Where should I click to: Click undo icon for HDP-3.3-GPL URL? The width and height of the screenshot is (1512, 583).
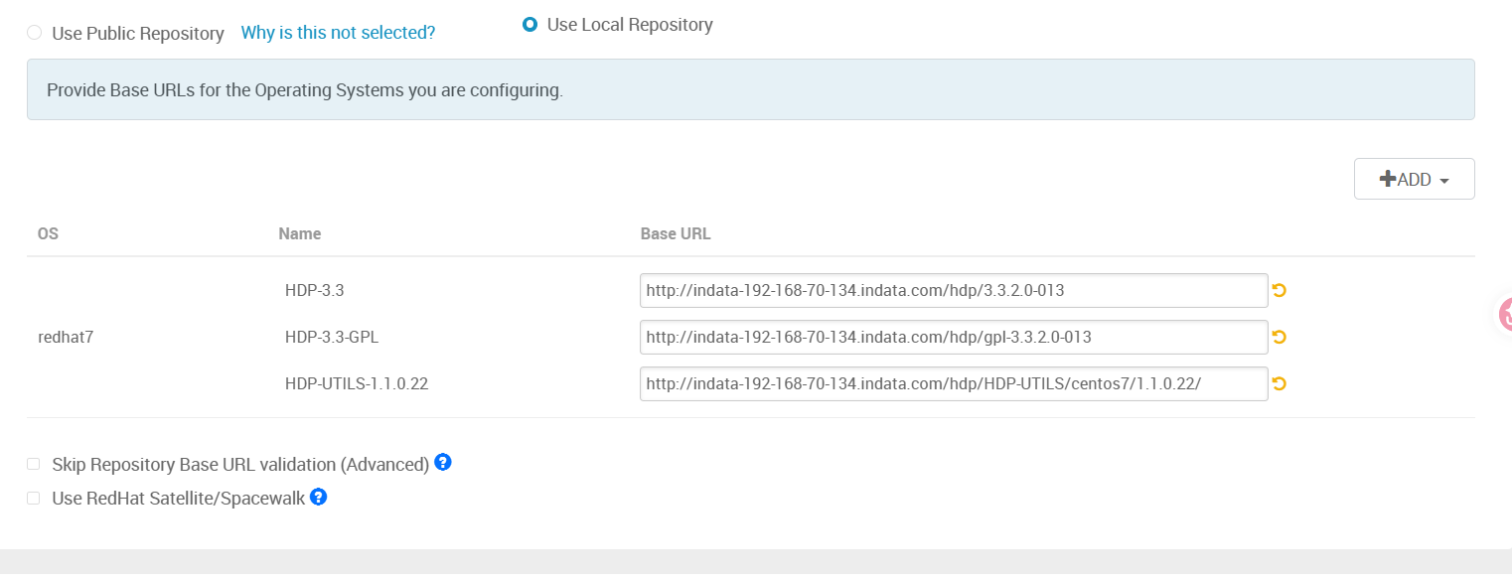tap(1280, 338)
